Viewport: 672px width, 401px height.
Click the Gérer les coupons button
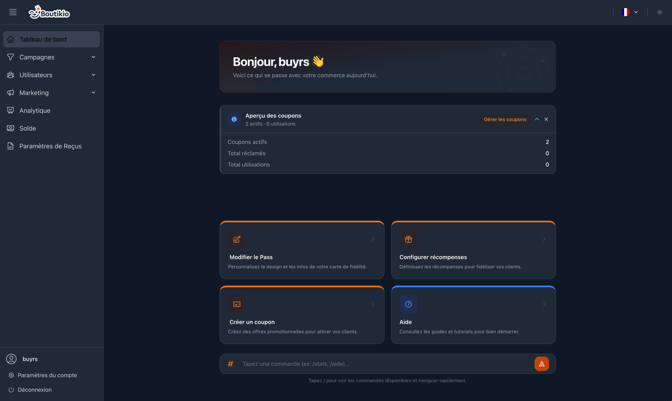click(x=505, y=119)
